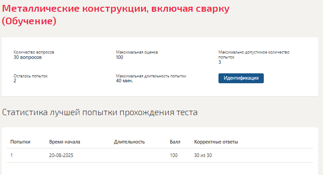Viewport: 323px width, 175px height.
Task: Click the 40 мин. duration value
Action: pos(124,81)
